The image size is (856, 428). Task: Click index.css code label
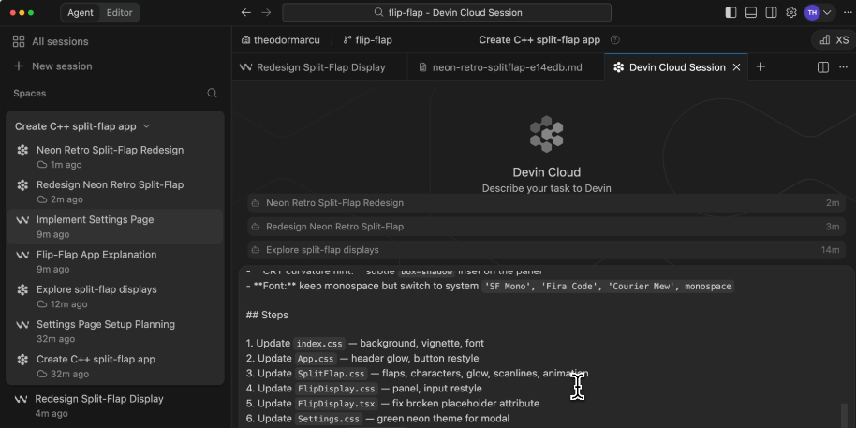[320, 344]
